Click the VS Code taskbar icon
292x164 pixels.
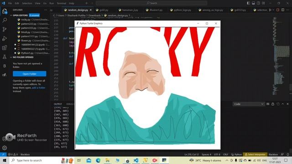tap(136, 160)
